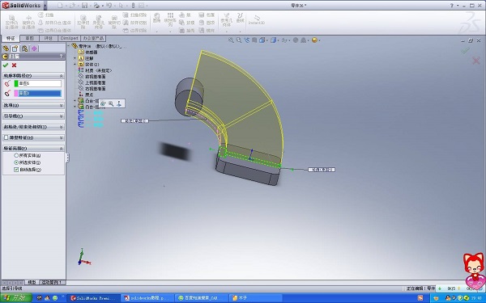The height and width of the screenshot is (303, 486).
Task: Click the Wrap (包覆) tool
Action: pyautogui.click(x=207, y=15)
